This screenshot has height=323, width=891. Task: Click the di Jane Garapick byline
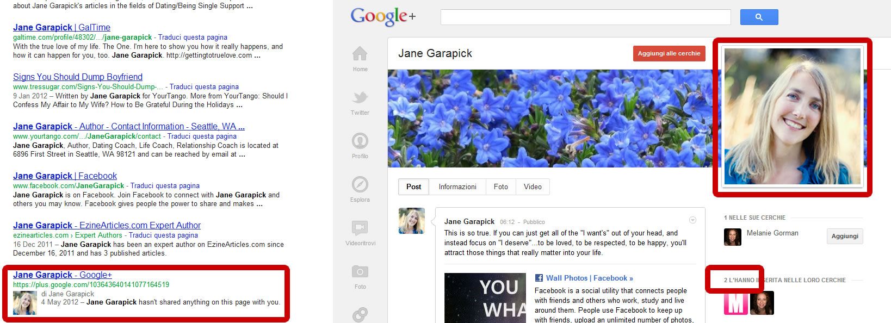coord(67,294)
